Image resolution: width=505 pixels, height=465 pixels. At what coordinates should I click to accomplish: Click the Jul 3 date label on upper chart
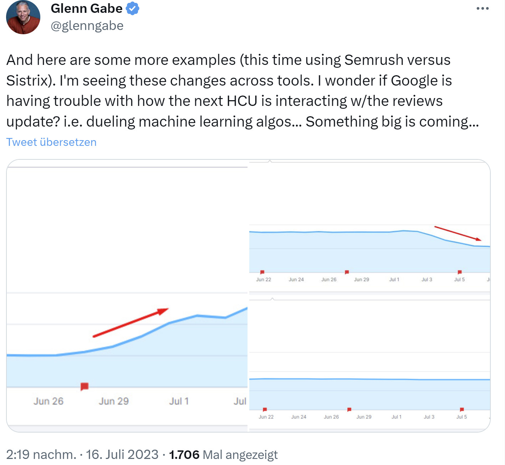click(427, 279)
